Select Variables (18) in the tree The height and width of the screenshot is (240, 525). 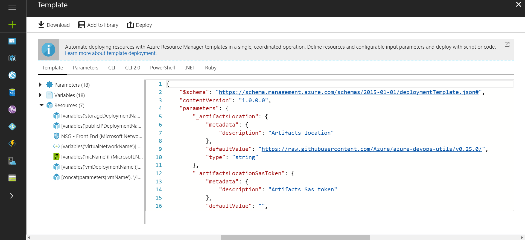pos(69,95)
